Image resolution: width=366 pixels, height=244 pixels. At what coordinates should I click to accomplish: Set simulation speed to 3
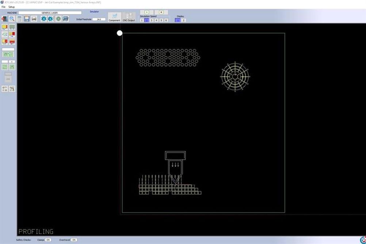pos(152,20)
